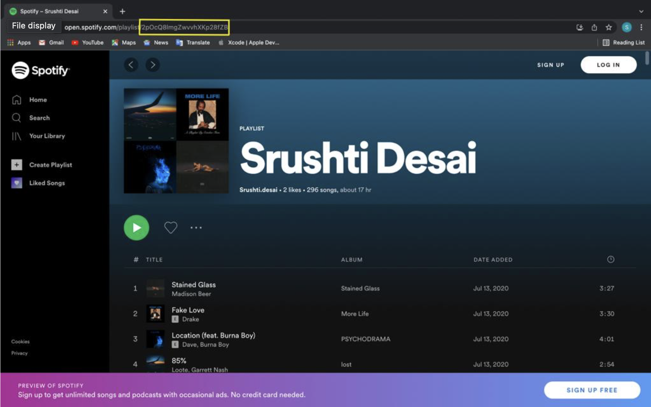This screenshot has width=651, height=407.
Task: Click the PSYCHODRAMA album link
Action: coord(366,339)
